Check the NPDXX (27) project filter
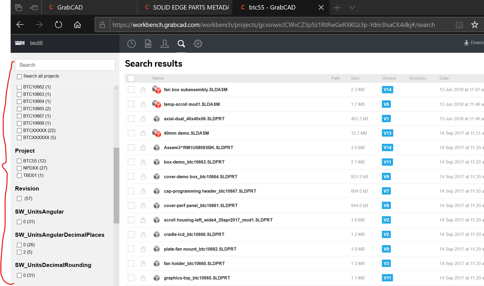Image resolution: width=484 pixels, height=286 pixels. (x=19, y=168)
